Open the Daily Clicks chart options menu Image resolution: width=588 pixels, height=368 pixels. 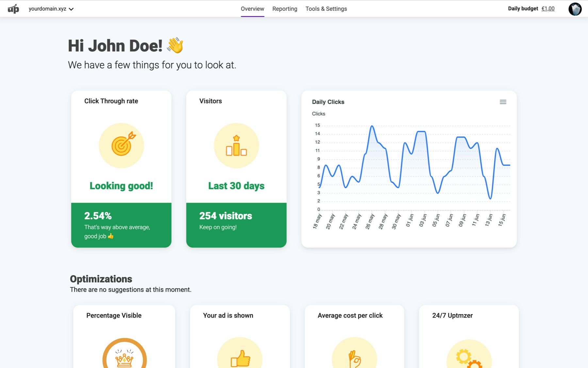click(503, 102)
